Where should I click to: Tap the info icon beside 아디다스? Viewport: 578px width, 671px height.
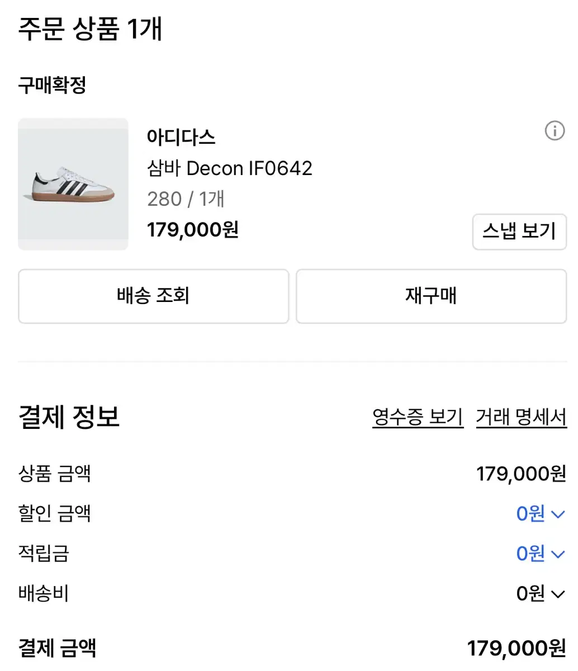point(555,131)
